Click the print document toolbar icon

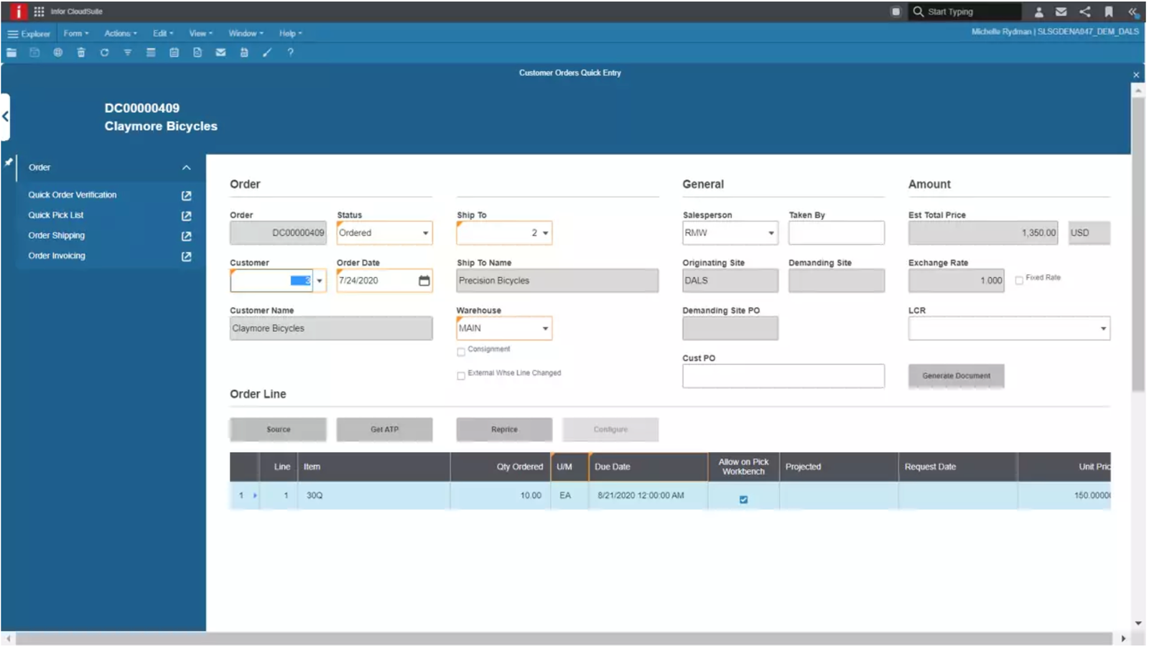(x=244, y=52)
